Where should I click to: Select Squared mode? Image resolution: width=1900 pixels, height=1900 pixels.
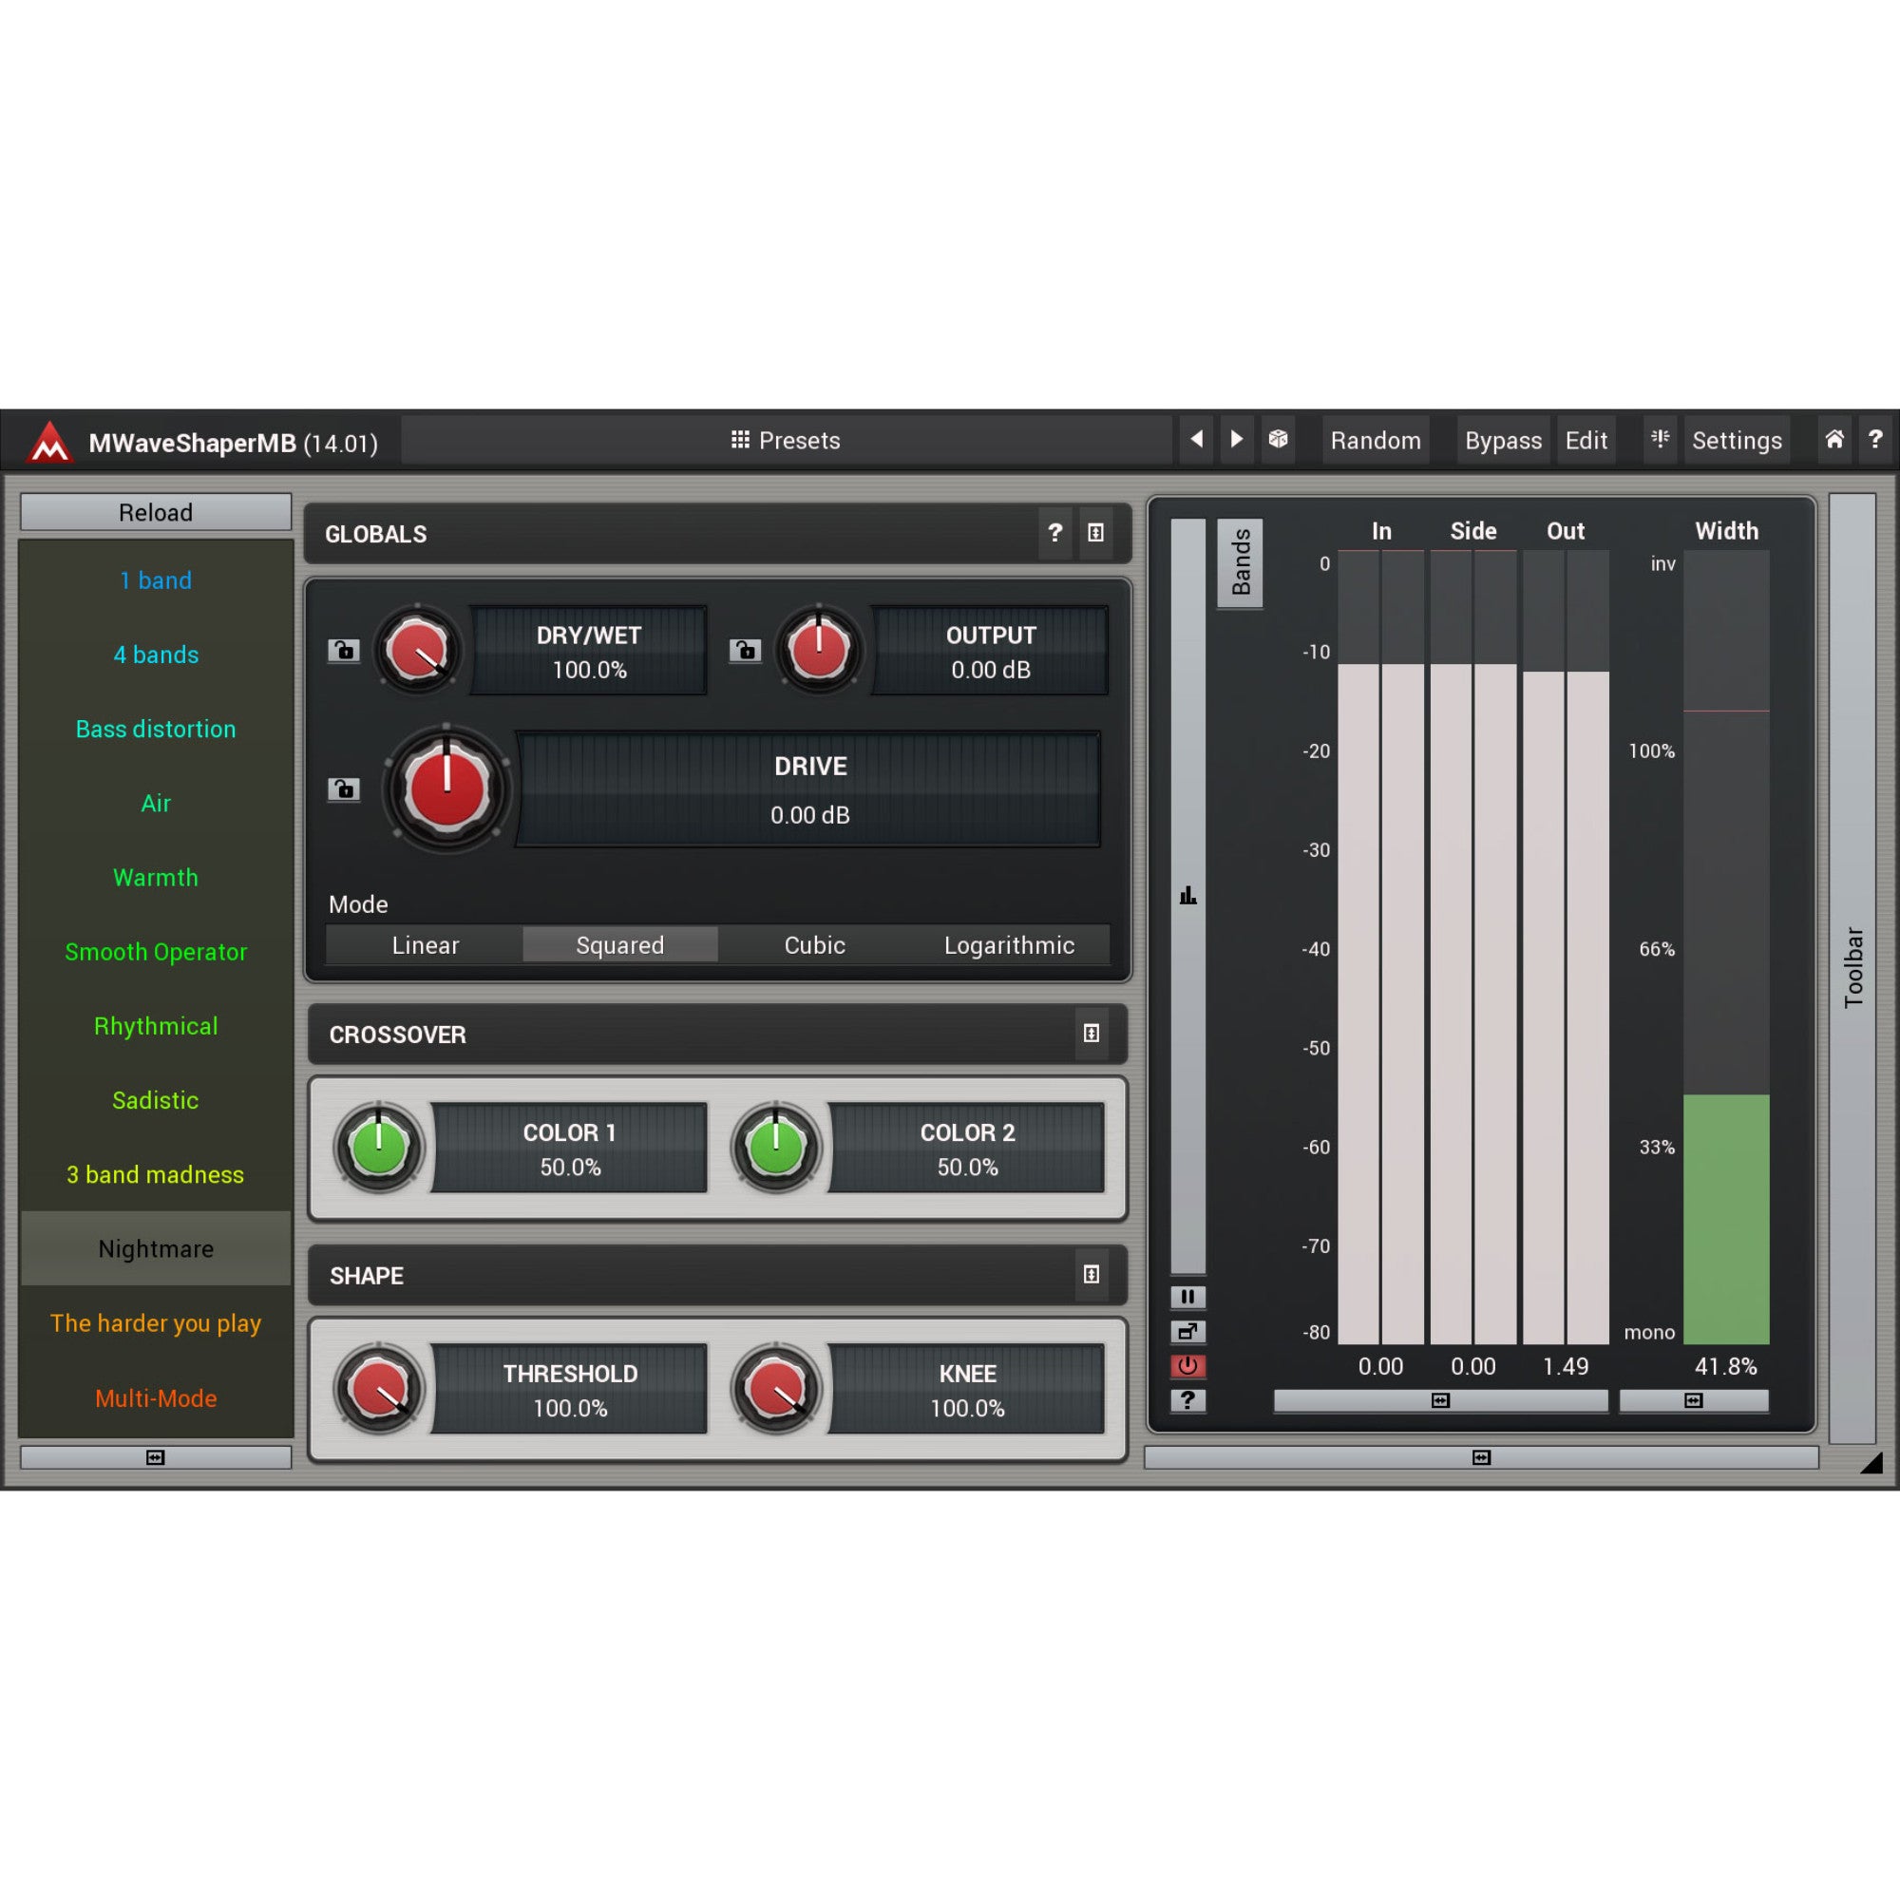click(x=620, y=945)
